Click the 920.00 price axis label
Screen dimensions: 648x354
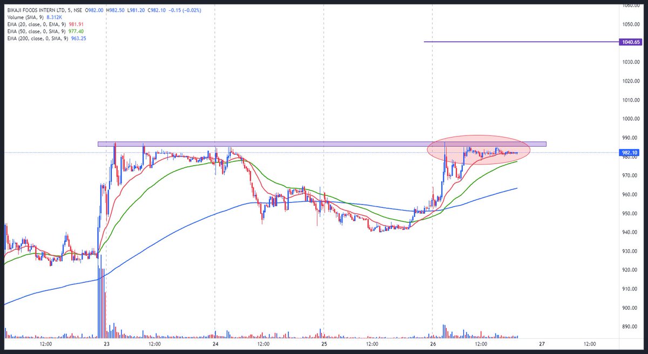629,270
